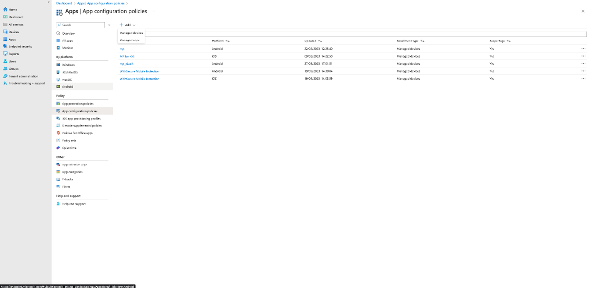
Task: Open the ellipsis menu for WithSecure Mobile Protection
Action: [x=583, y=71]
